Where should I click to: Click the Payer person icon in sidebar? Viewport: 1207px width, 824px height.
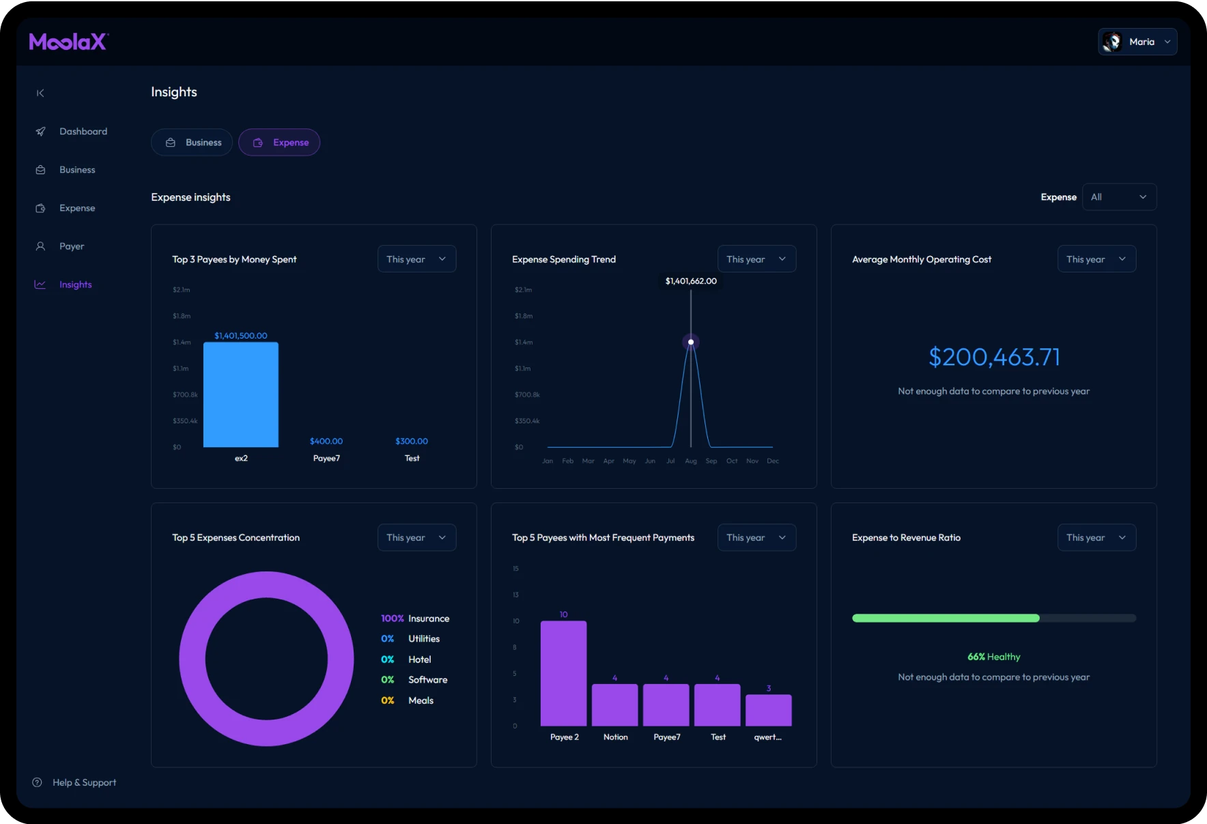[41, 246]
